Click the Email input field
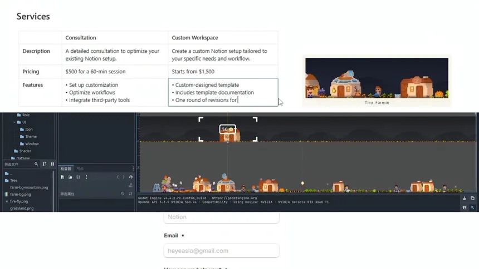The width and height of the screenshot is (479, 269). (222, 251)
